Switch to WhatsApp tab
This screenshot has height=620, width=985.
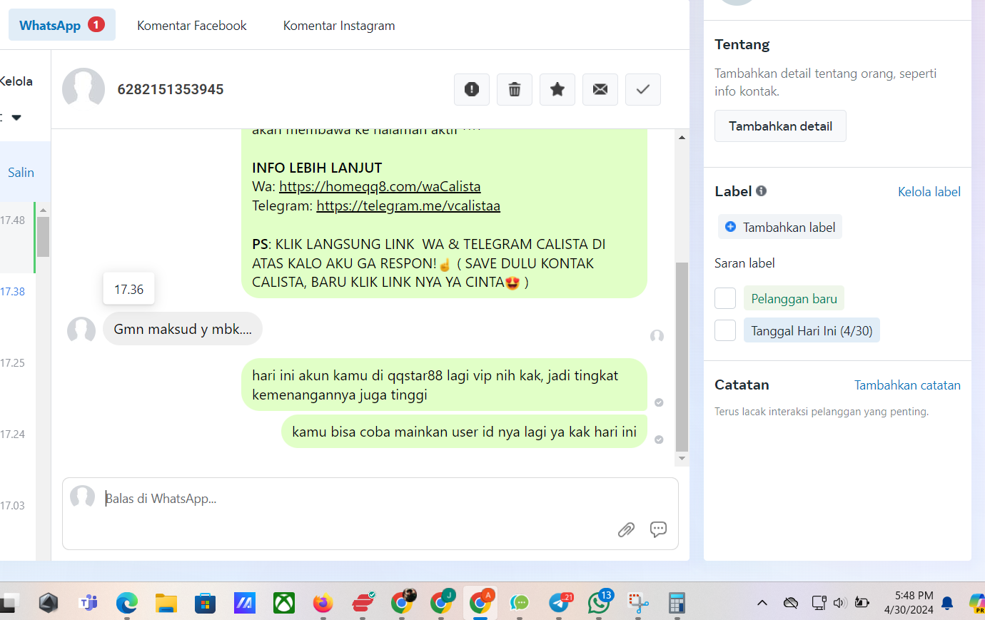click(62, 25)
